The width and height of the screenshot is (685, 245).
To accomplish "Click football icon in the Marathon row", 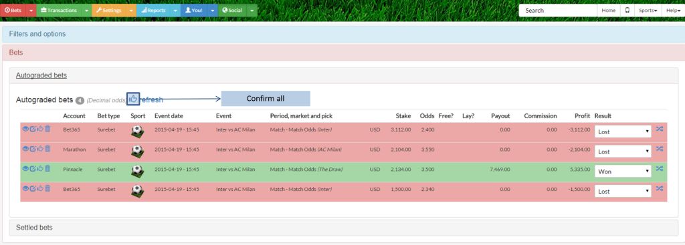I will tap(137, 152).
